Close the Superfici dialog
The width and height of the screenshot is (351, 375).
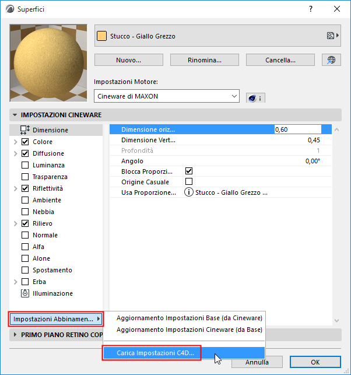click(337, 9)
